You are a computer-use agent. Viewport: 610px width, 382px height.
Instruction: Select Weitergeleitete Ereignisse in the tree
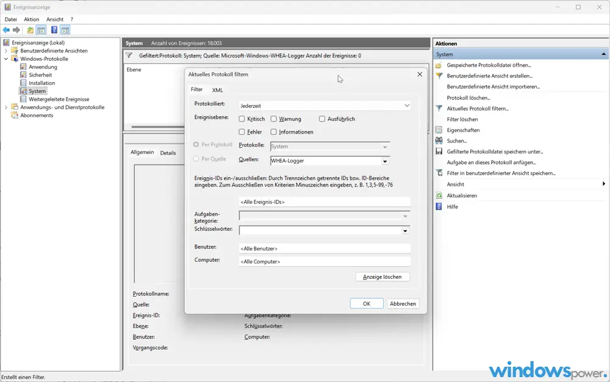(59, 99)
